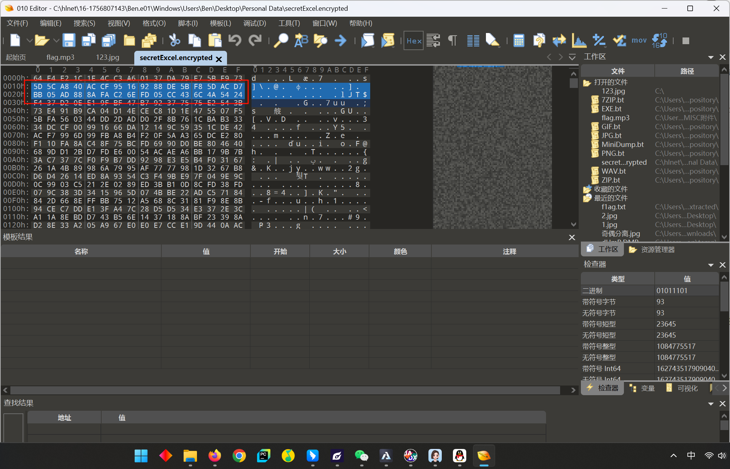Open the histogram tool icon
This screenshot has width=730, height=469.
click(579, 40)
